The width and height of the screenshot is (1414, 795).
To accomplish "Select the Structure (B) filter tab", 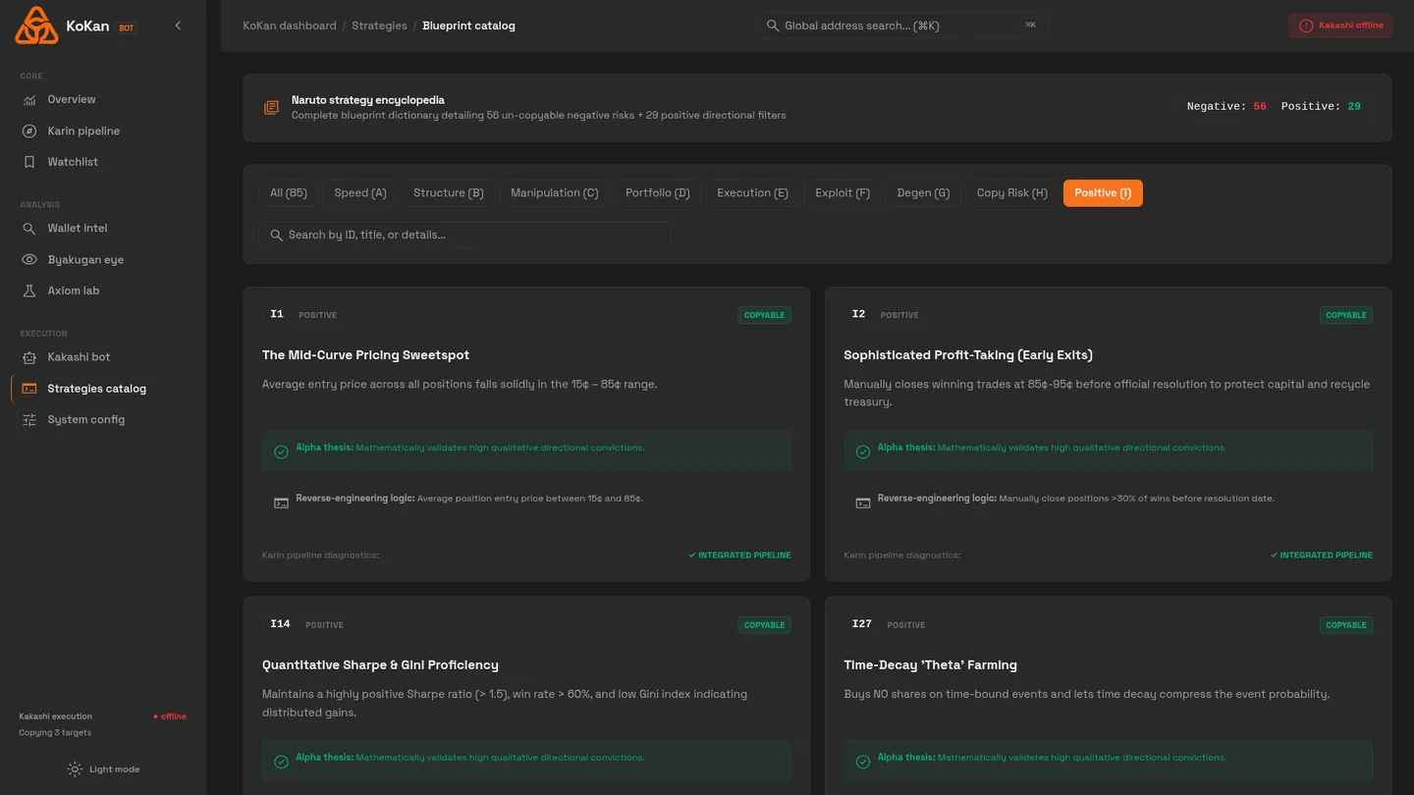I will [x=449, y=193].
